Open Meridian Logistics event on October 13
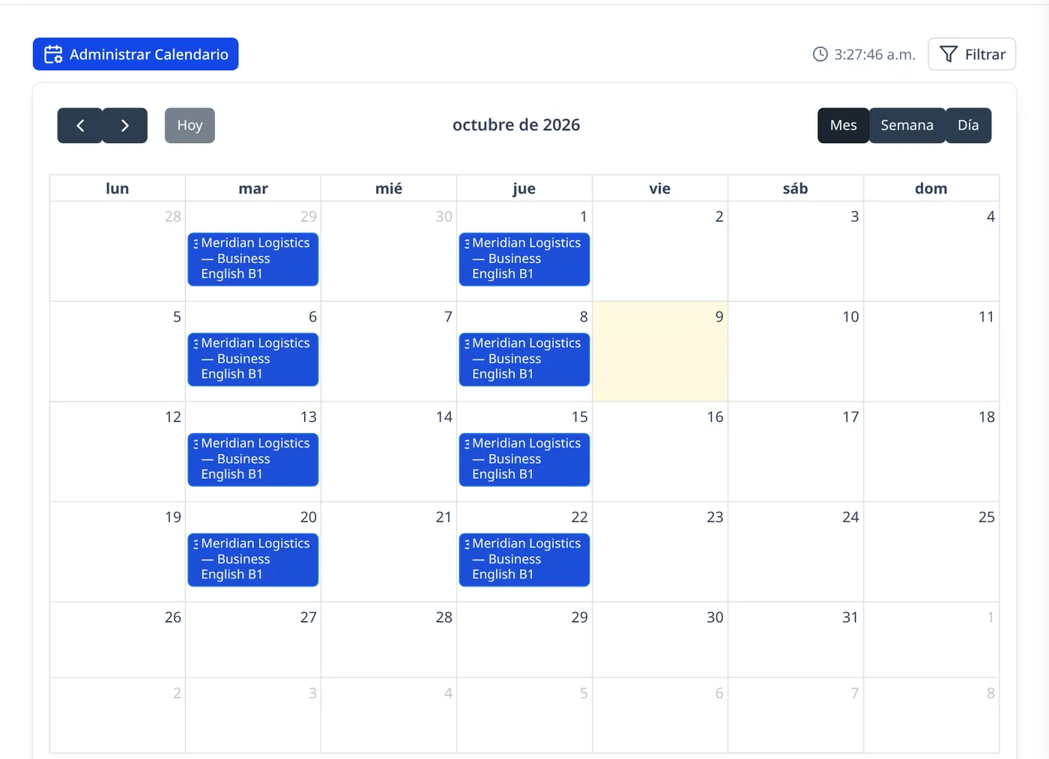1049x759 pixels. click(253, 460)
